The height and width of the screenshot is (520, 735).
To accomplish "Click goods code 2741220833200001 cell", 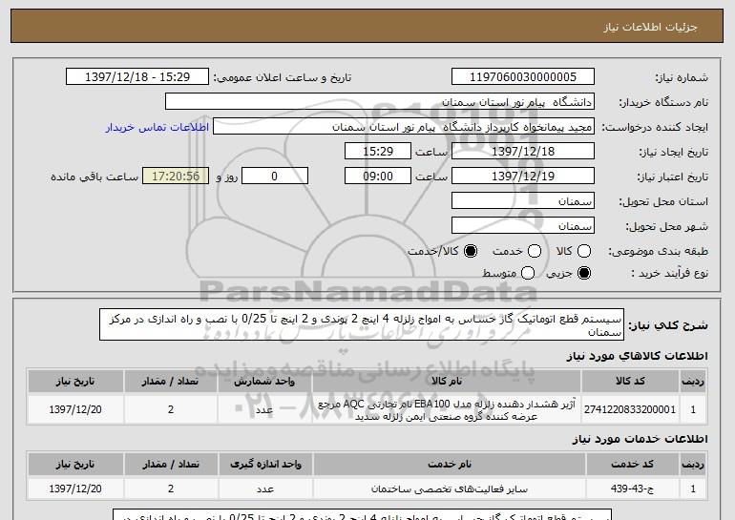I will pyautogui.click(x=630, y=409).
